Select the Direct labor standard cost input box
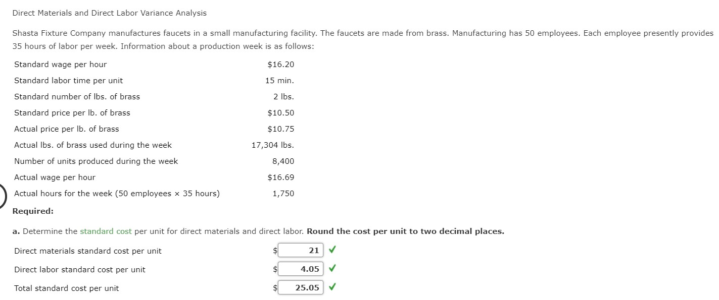 click(x=301, y=269)
